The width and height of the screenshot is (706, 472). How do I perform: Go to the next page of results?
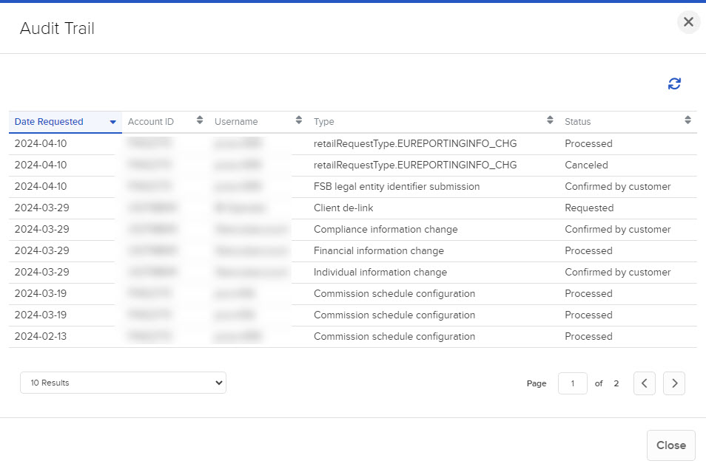point(673,383)
